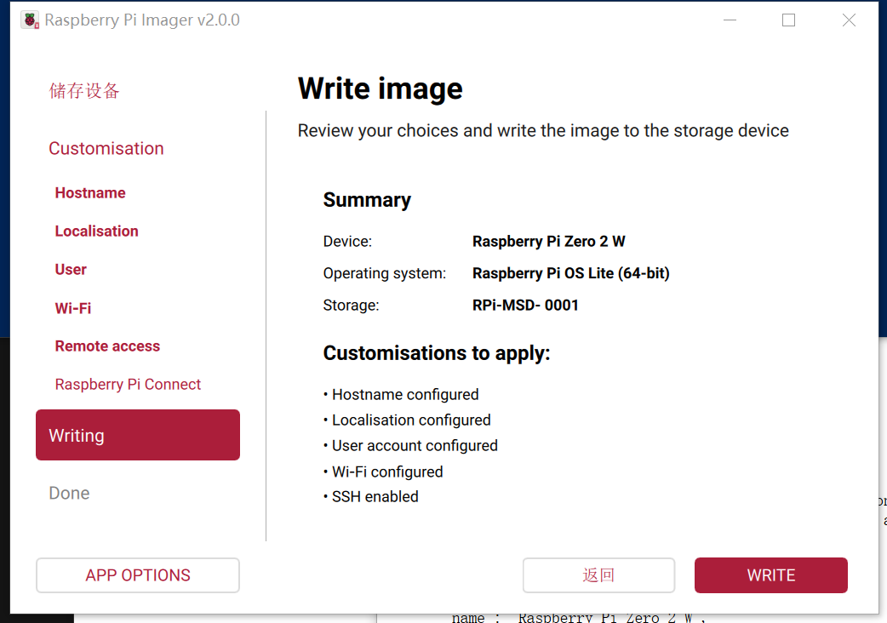Open Localisation settings in sidebar

(96, 231)
